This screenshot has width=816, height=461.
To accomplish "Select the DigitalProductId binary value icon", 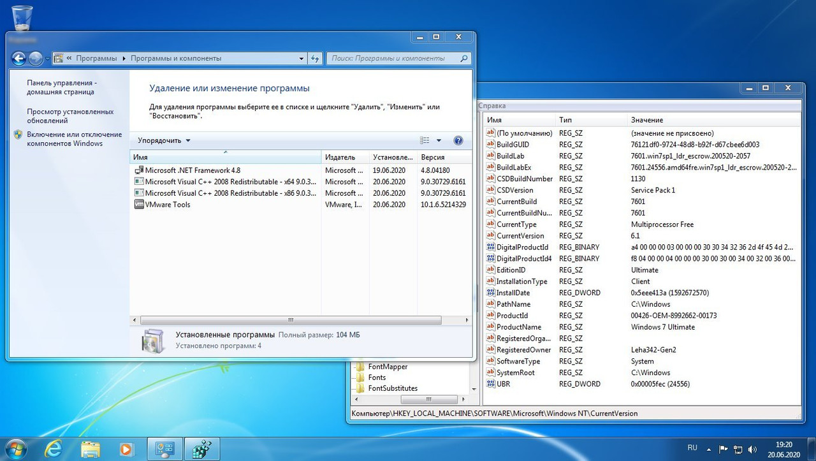I will 490,247.
